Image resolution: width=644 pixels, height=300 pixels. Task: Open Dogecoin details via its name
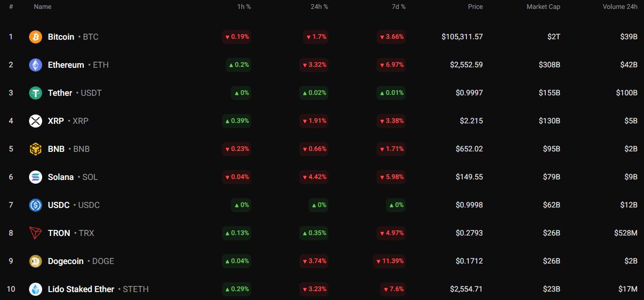pos(66,261)
